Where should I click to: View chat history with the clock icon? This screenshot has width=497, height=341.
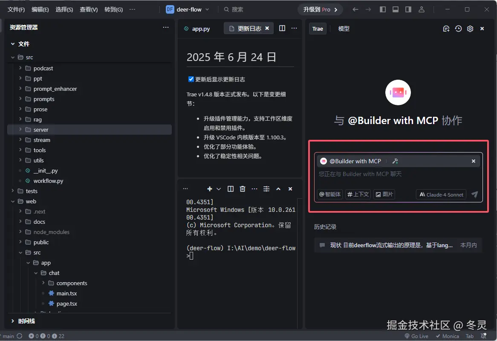[x=458, y=29]
